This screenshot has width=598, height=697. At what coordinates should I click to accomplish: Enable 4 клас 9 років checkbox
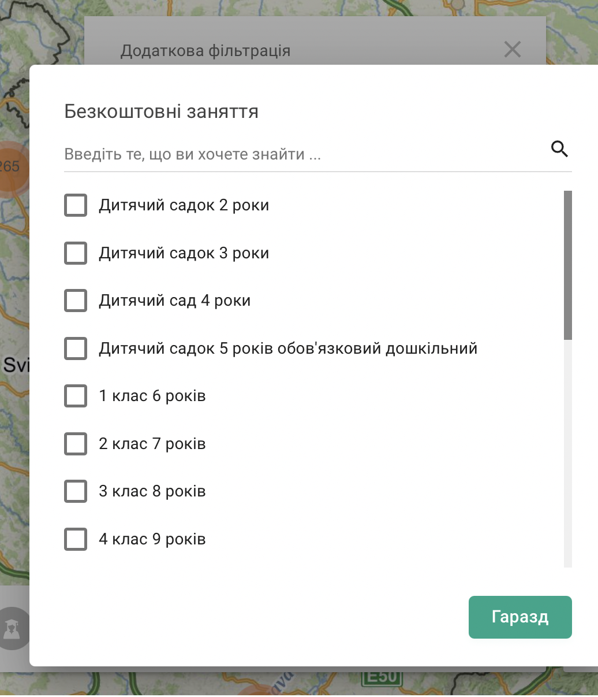76,539
